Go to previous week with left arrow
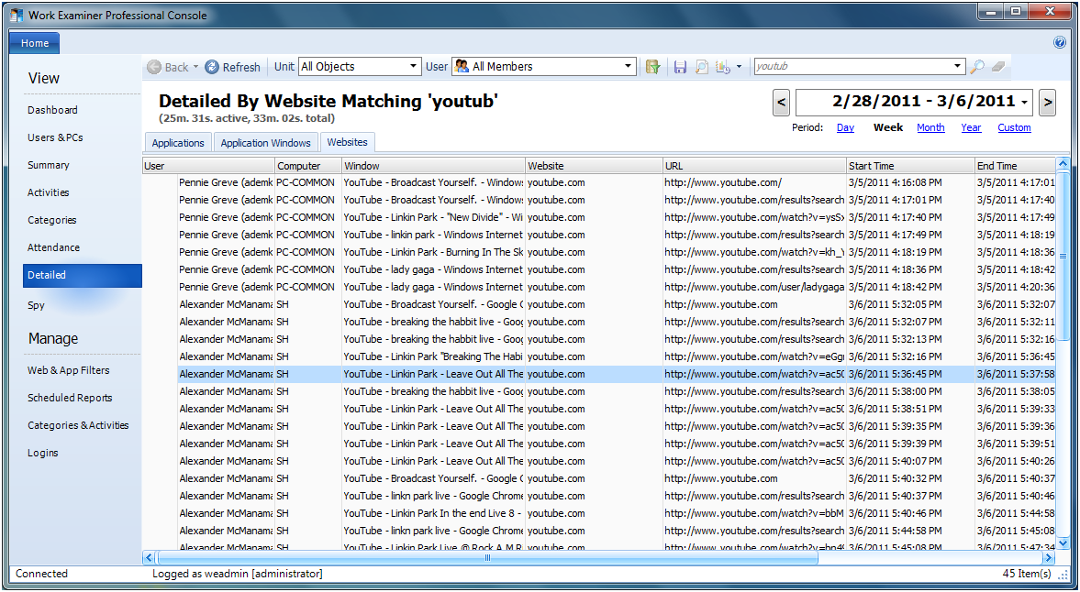1080x592 pixels. click(781, 103)
